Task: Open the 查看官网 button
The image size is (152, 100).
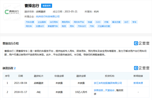Action: pos(47,6)
